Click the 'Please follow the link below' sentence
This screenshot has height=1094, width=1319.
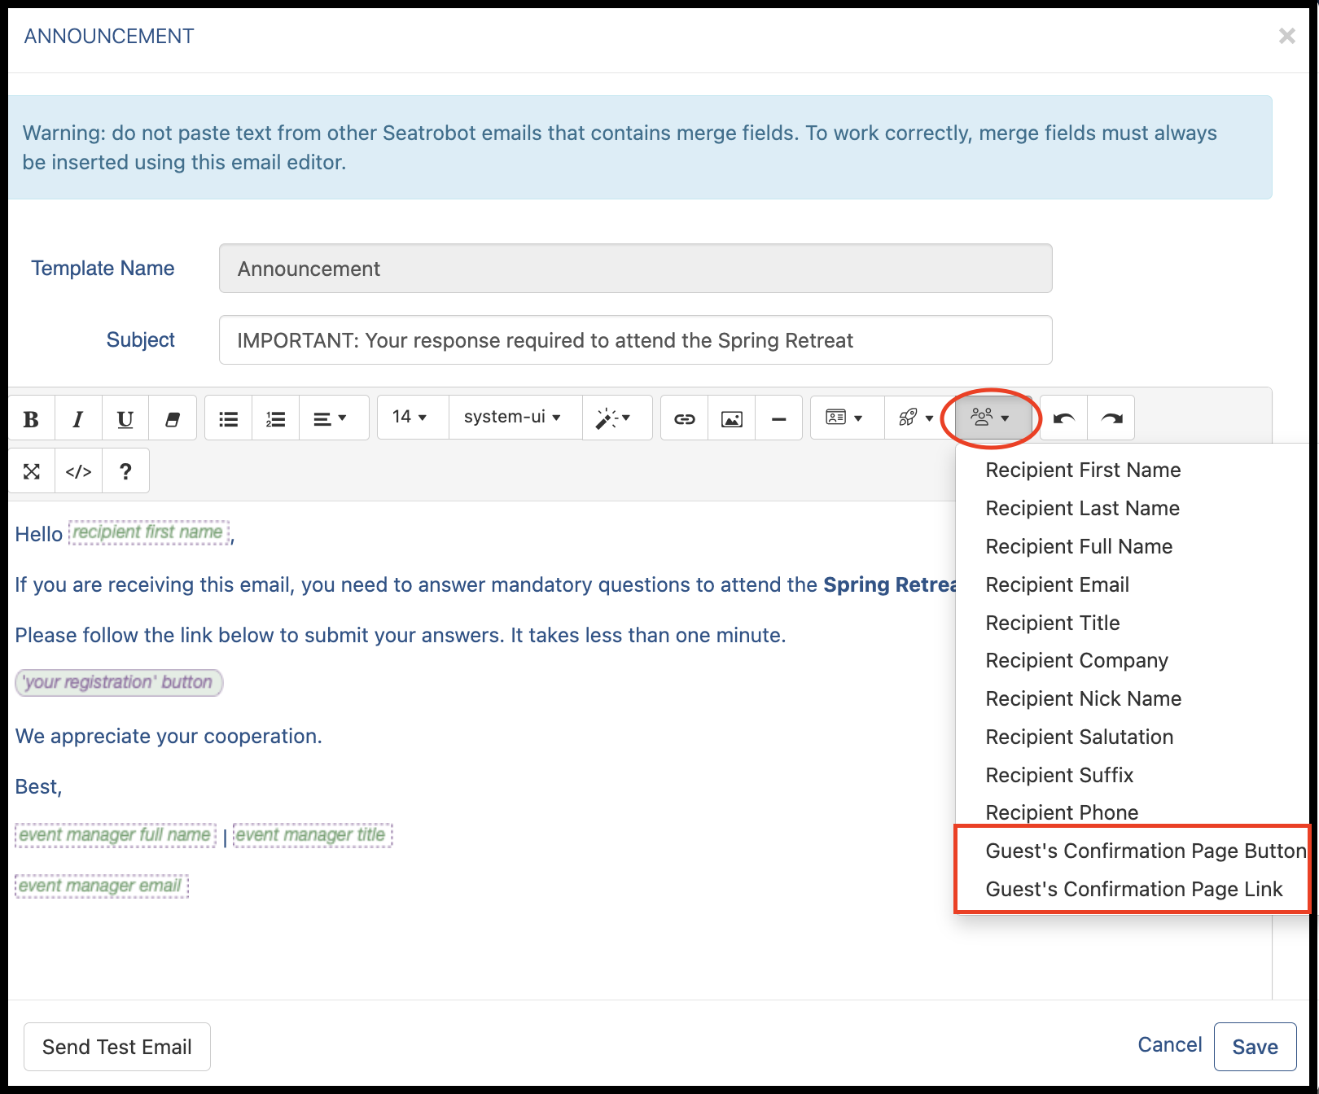[x=401, y=635]
